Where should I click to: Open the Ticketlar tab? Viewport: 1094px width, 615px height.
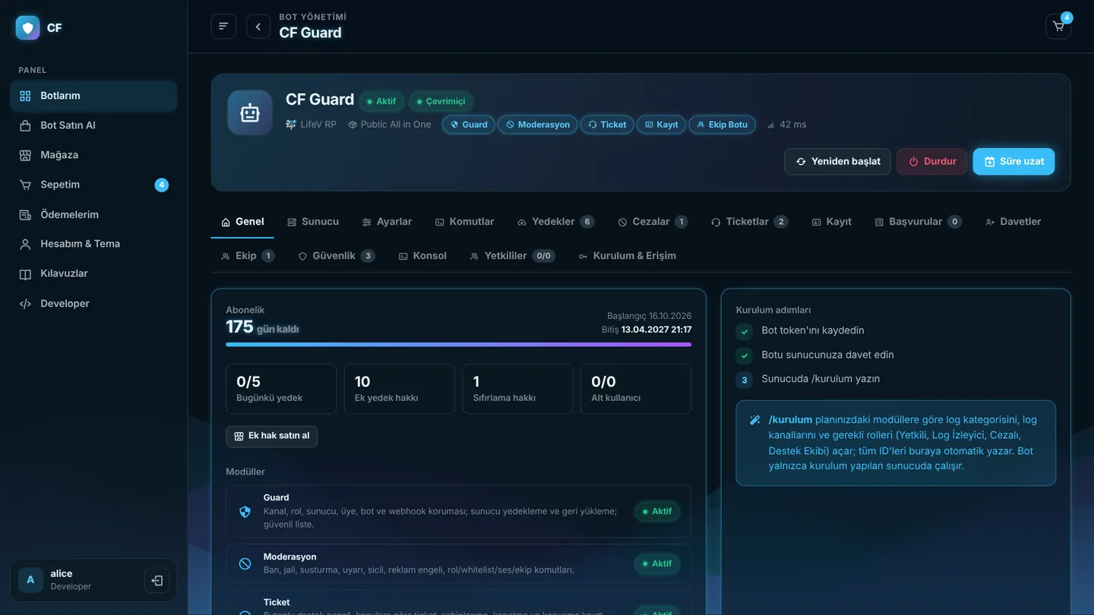coord(749,222)
